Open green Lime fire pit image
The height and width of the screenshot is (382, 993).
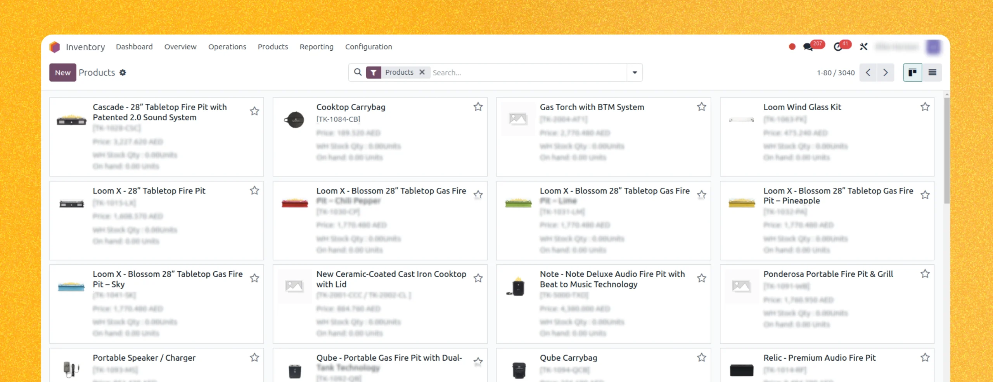[x=518, y=203]
